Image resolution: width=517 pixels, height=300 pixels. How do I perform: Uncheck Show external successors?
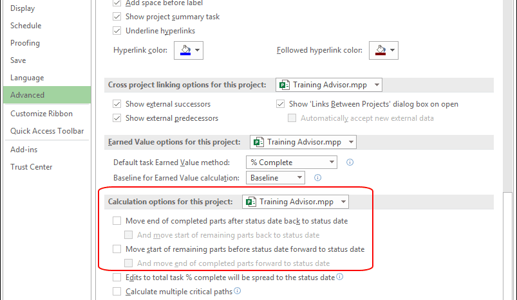(117, 104)
